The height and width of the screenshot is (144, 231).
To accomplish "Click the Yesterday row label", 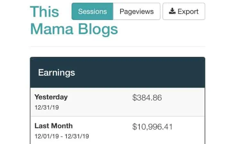I will click(x=51, y=97).
